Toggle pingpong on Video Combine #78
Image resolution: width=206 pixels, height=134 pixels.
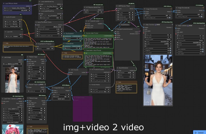[x=158, y=51]
